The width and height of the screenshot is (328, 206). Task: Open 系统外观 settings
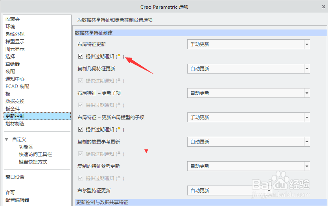15,34
